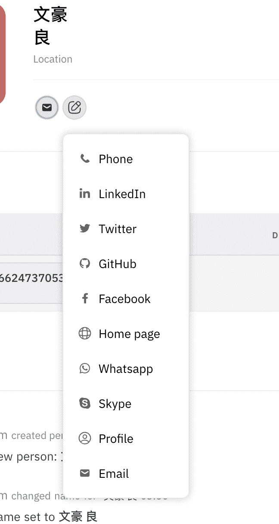Choose Whatsapp in the contact list
This screenshot has height=524, width=279.
coord(126,369)
